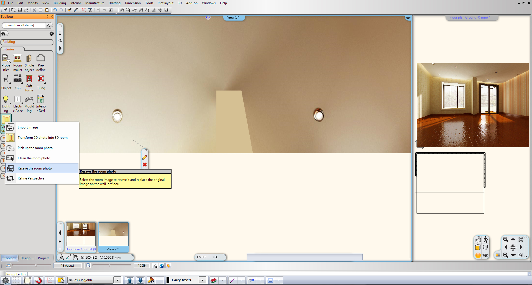
Task: Adjust the time of day slider
Action: pos(110,265)
